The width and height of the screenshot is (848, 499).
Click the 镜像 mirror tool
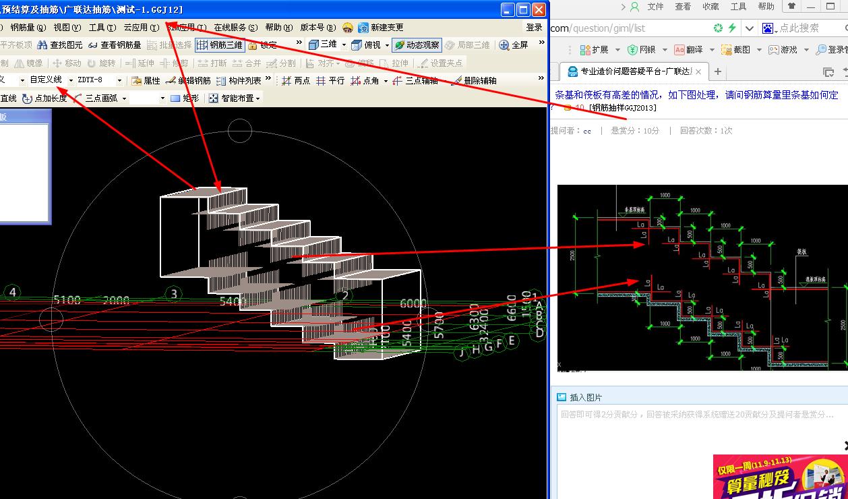coord(29,63)
